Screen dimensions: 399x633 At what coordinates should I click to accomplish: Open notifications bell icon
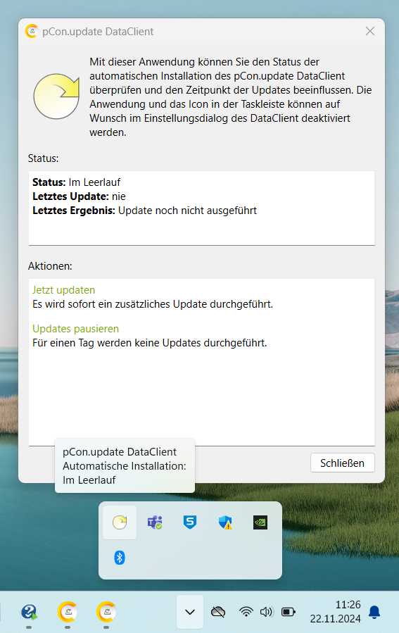coord(374,612)
